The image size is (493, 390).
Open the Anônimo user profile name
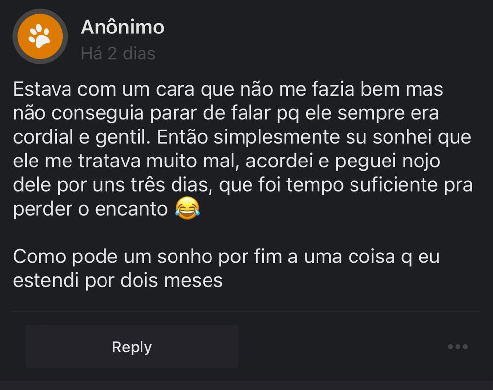point(122,28)
